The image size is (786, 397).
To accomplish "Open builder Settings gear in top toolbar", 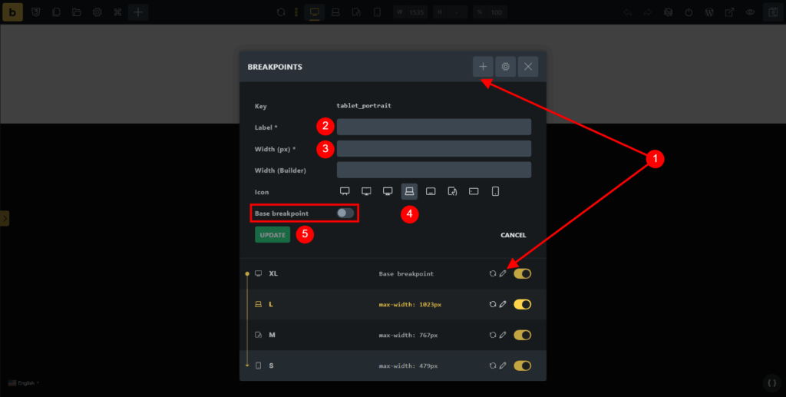I will (x=97, y=12).
